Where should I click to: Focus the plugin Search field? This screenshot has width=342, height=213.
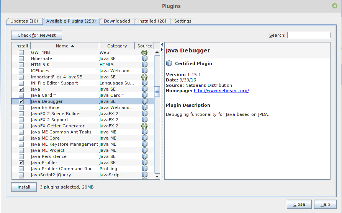point(309,35)
